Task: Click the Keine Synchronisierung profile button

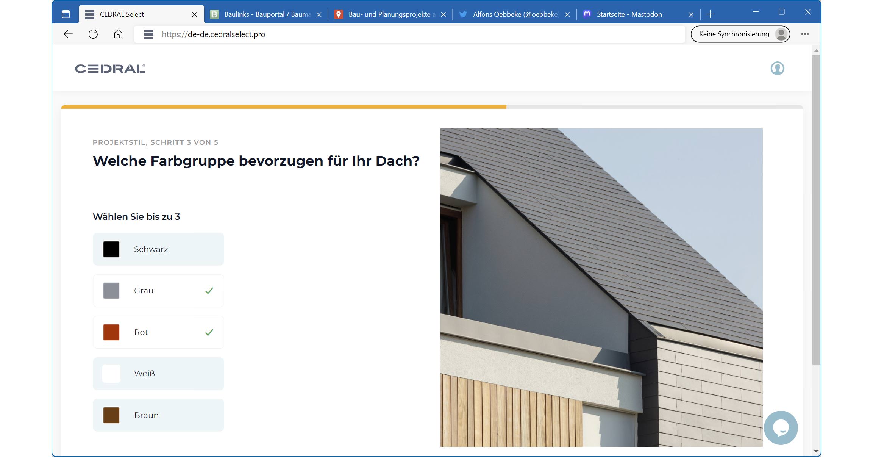Action: pyautogui.click(x=740, y=34)
